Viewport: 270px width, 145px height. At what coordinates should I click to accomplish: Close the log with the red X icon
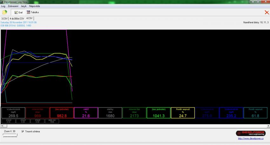(x=266, y=12)
